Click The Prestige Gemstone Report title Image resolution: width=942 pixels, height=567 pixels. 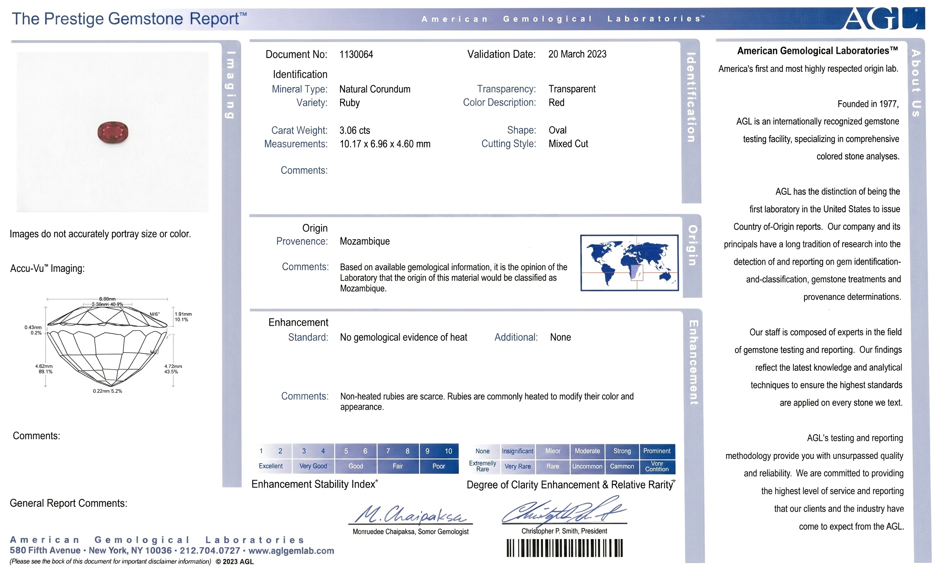pyautogui.click(x=129, y=19)
